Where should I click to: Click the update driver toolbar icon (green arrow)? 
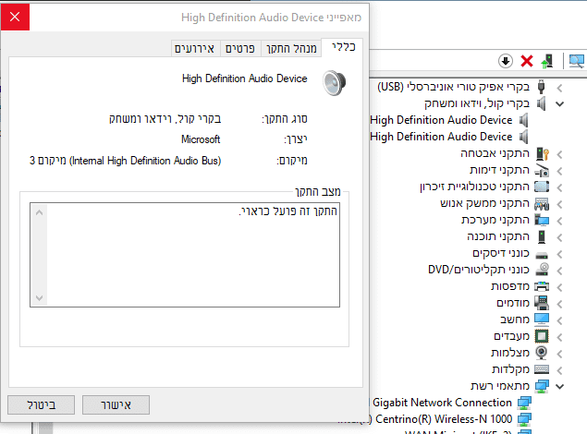(547, 61)
